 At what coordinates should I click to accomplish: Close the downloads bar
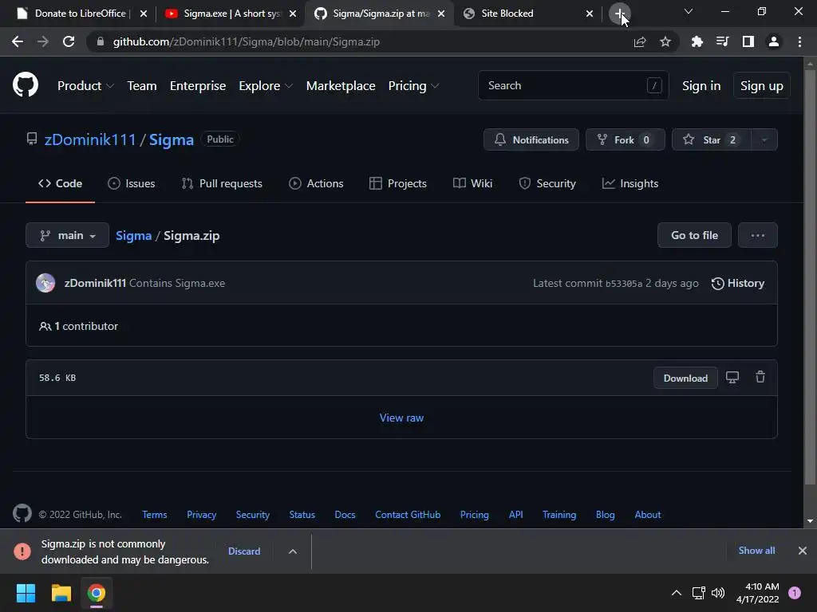pos(803,551)
